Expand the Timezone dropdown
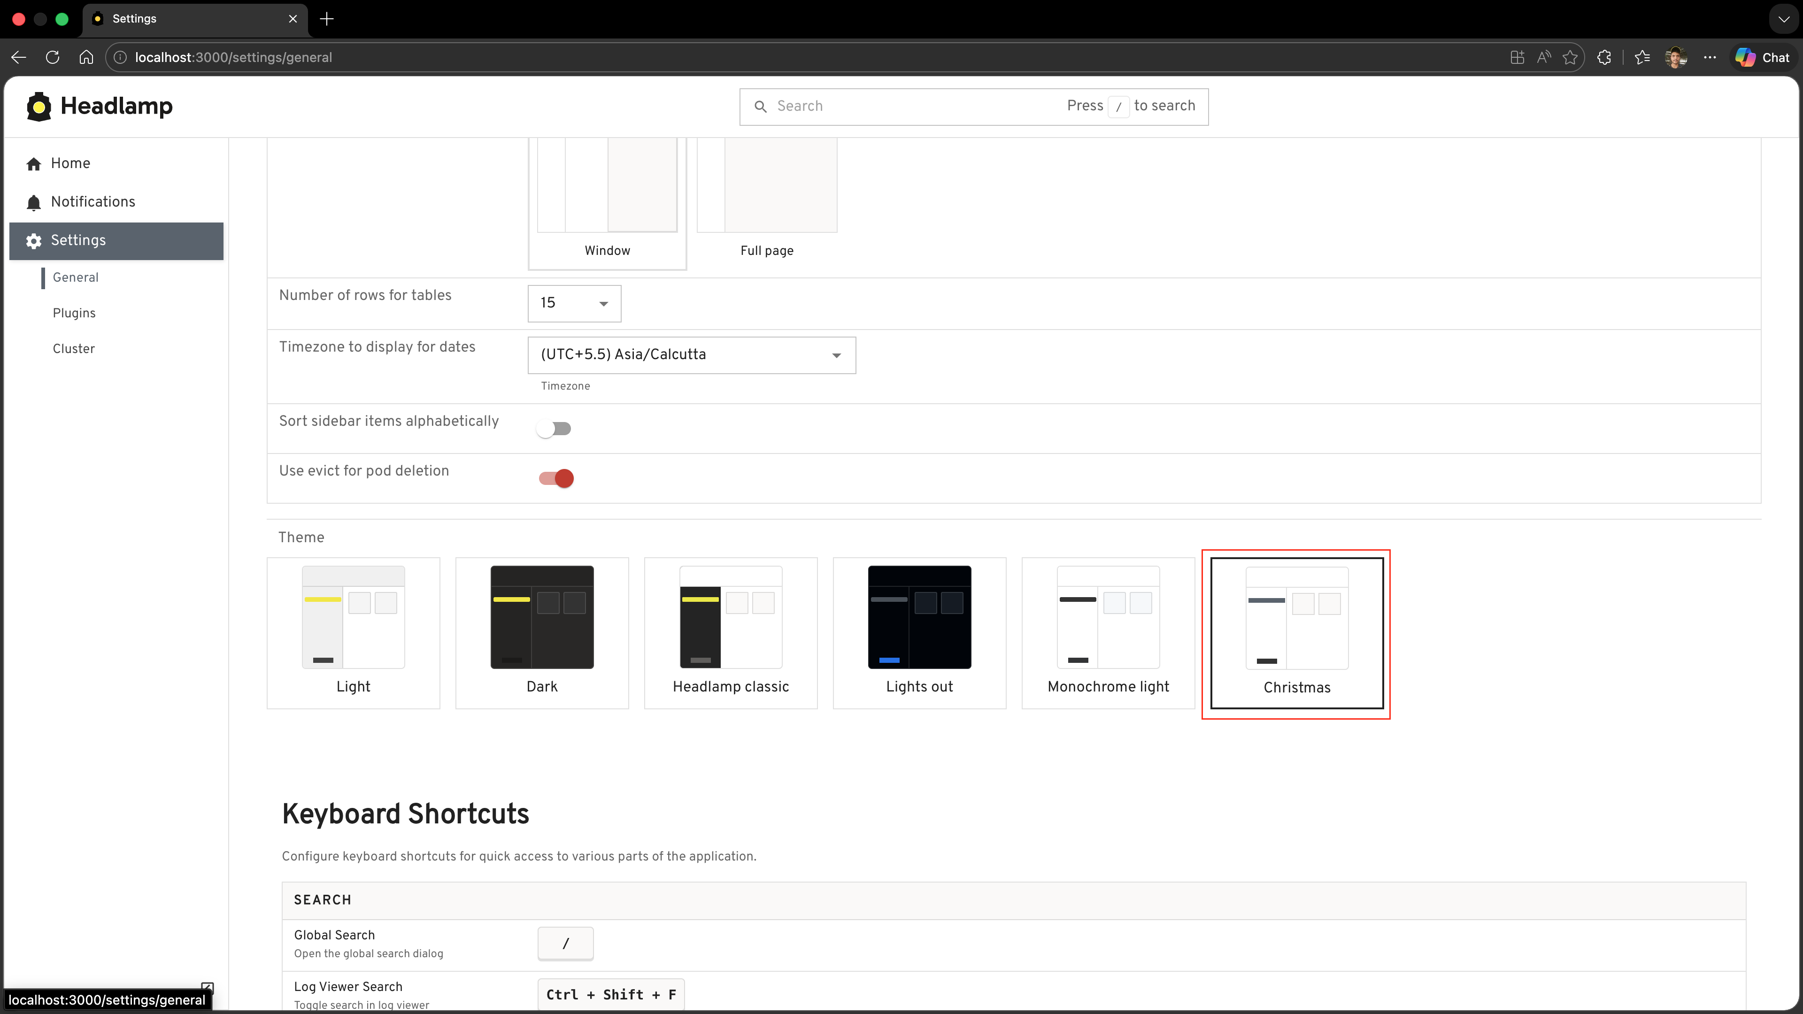Screen dimensions: 1803x1014 692,355
